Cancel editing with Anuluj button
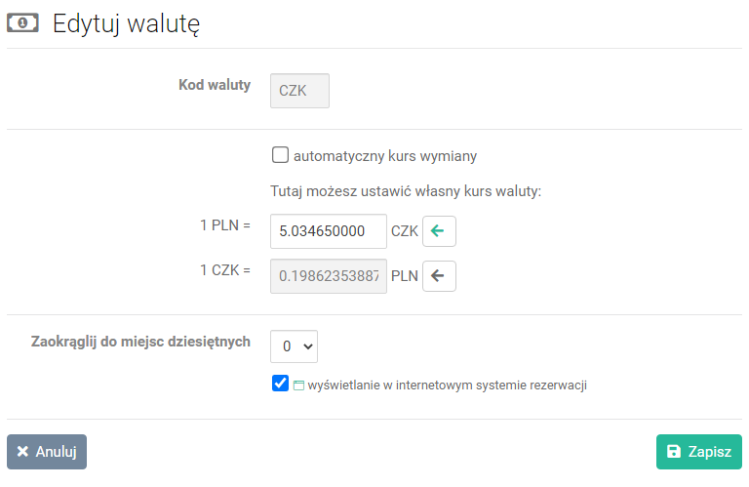Screen dimensions: 749x487 (47, 452)
